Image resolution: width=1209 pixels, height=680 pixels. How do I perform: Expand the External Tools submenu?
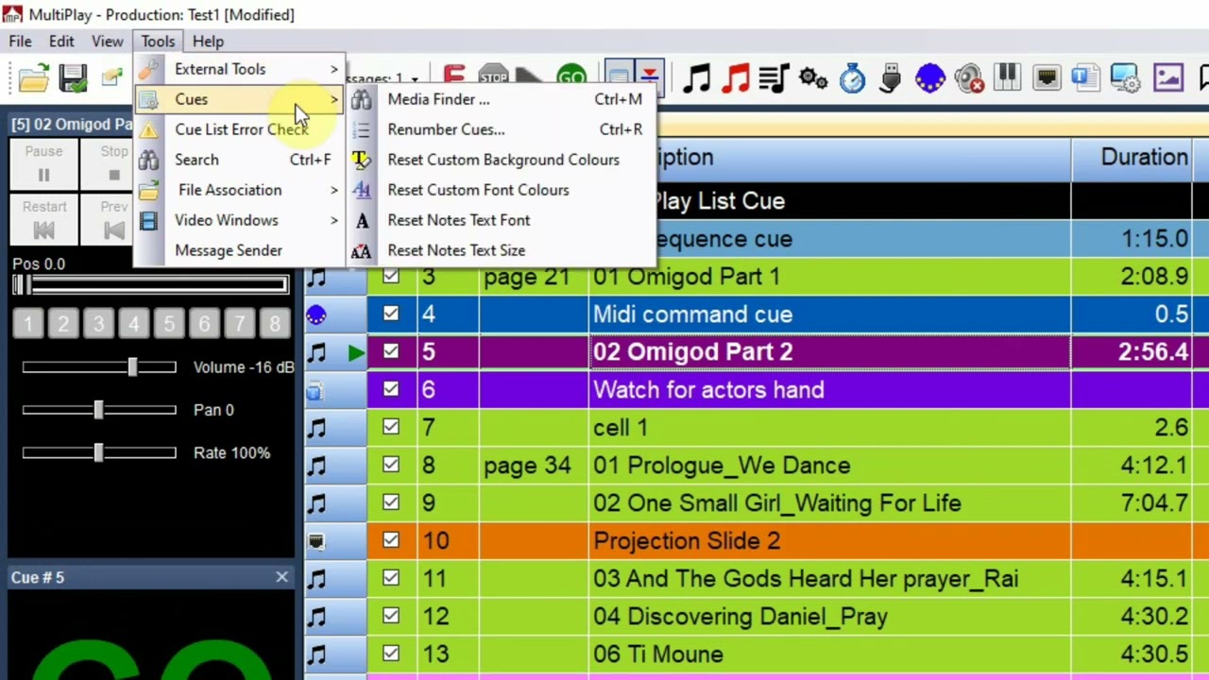point(240,69)
